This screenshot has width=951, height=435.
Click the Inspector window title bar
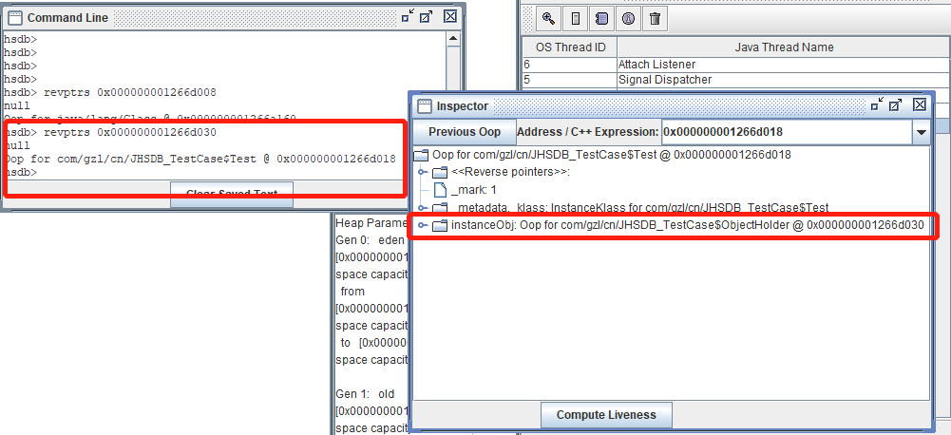[674, 106]
